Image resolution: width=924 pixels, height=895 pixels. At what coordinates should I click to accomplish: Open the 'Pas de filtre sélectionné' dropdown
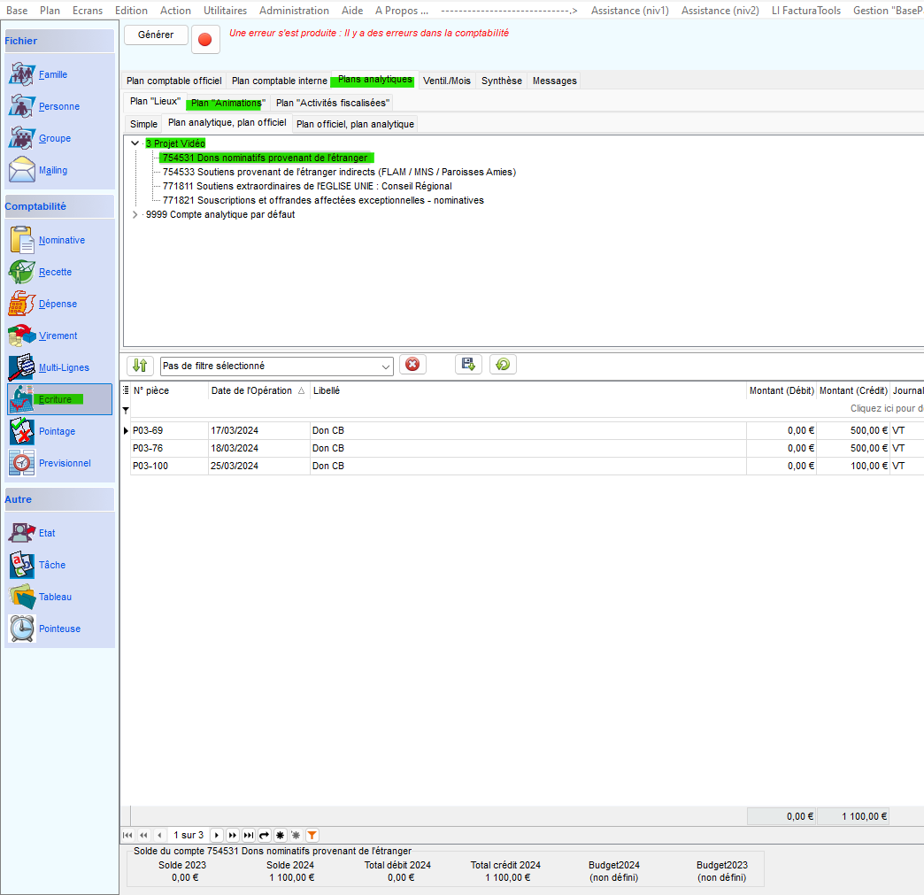(386, 366)
